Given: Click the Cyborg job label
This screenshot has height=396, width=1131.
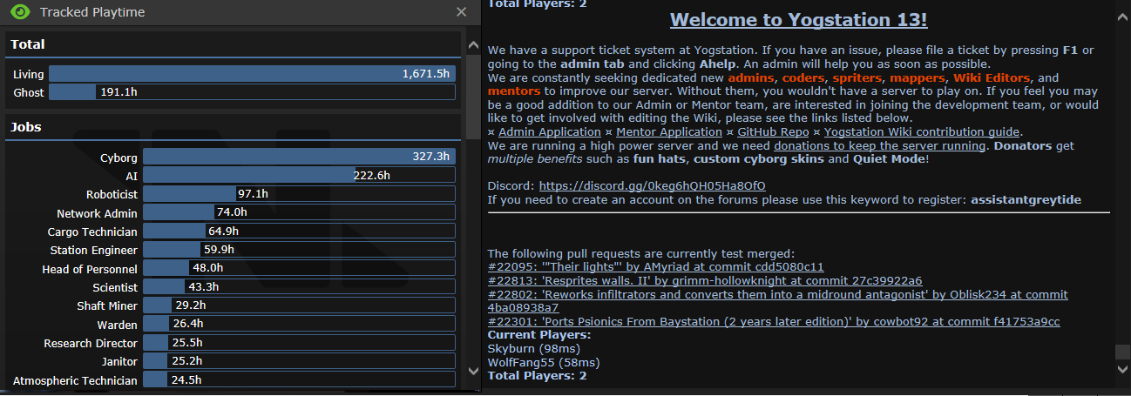Looking at the screenshot, I should [x=119, y=158].
